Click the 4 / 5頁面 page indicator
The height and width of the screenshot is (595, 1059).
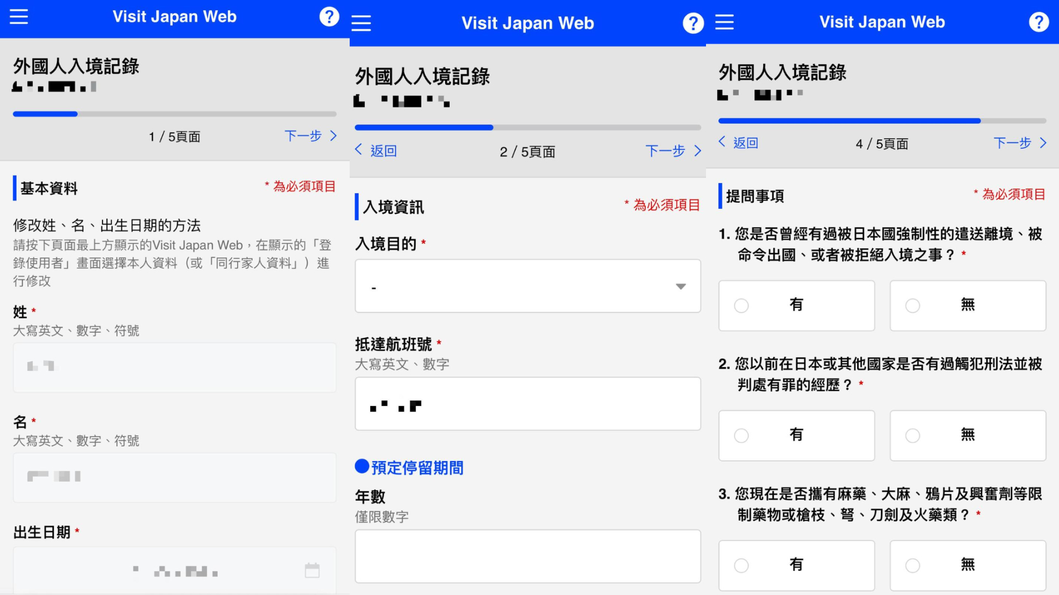[x=882, y=144]
